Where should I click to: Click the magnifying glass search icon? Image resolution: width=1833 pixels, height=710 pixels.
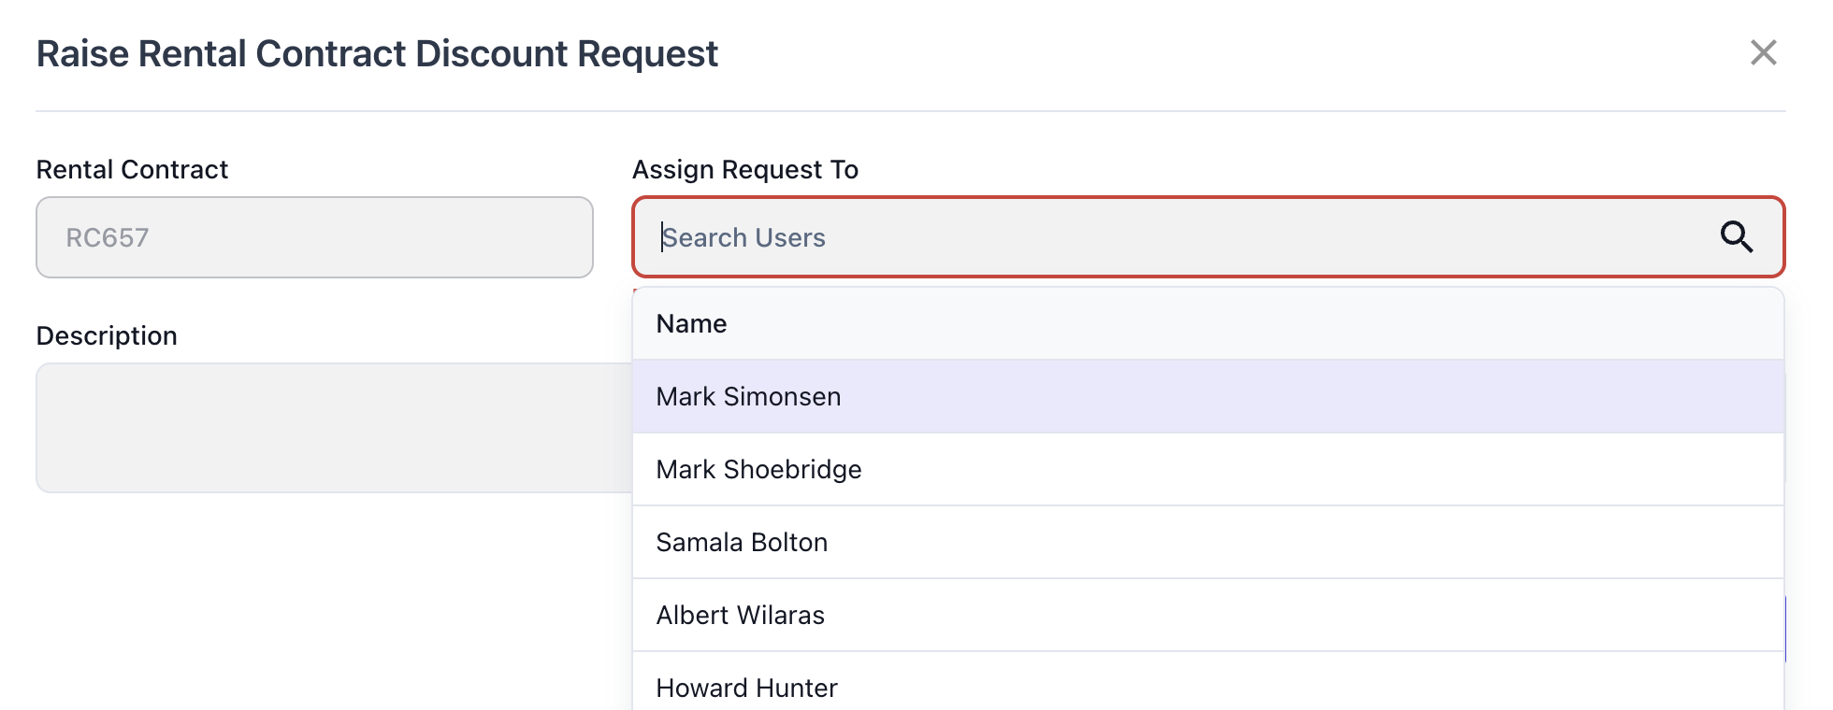[1736, 237]
